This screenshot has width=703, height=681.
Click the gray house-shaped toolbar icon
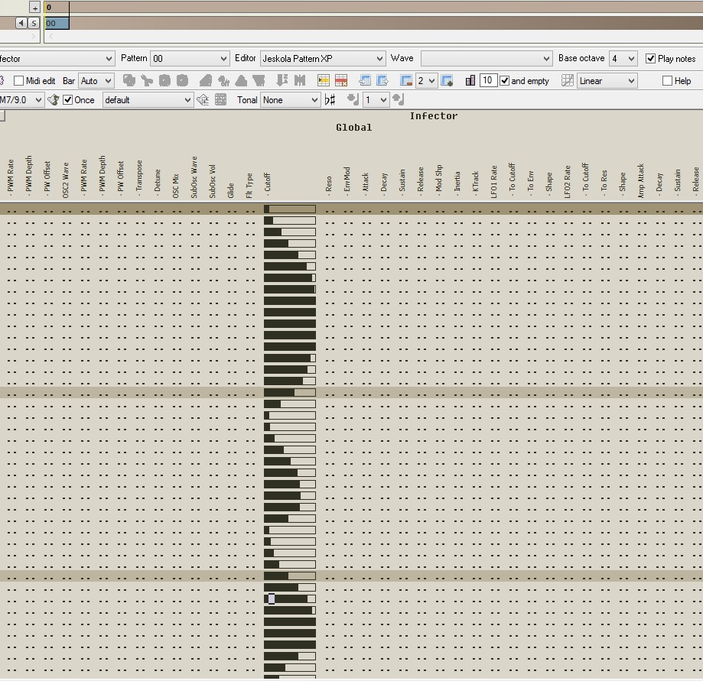coord(205,81)
